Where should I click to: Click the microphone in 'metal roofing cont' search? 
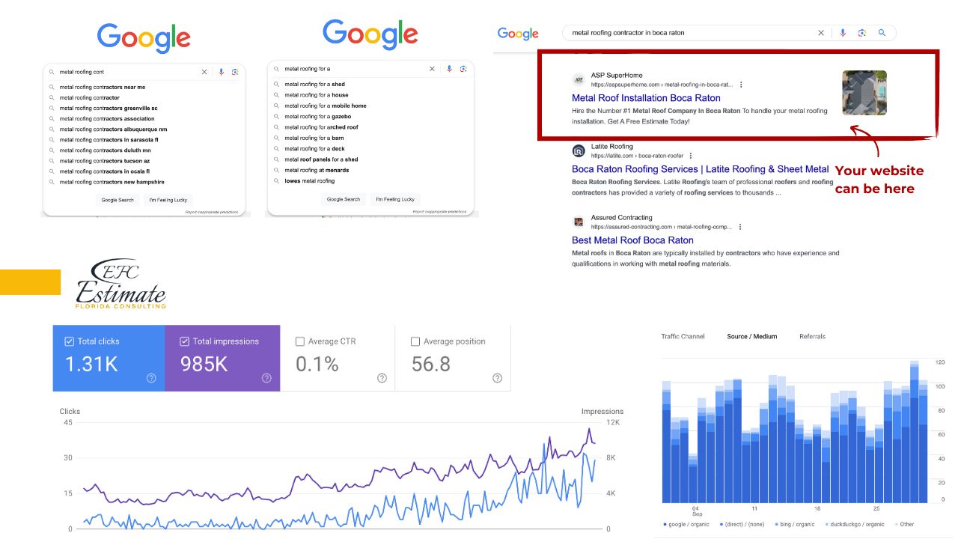(x=221, y=72)
